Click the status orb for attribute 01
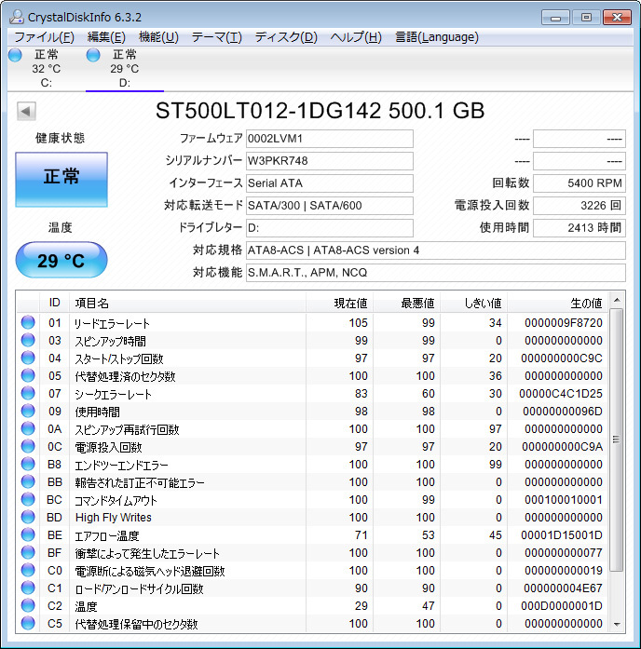The image size is (641, 649). [28, 322]
